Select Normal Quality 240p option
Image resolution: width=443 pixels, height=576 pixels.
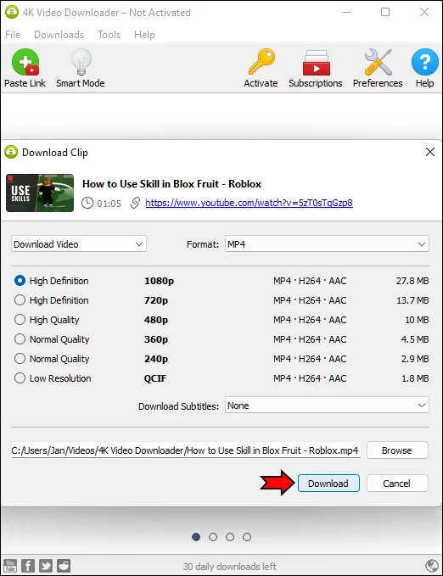[x=20, y=359]
